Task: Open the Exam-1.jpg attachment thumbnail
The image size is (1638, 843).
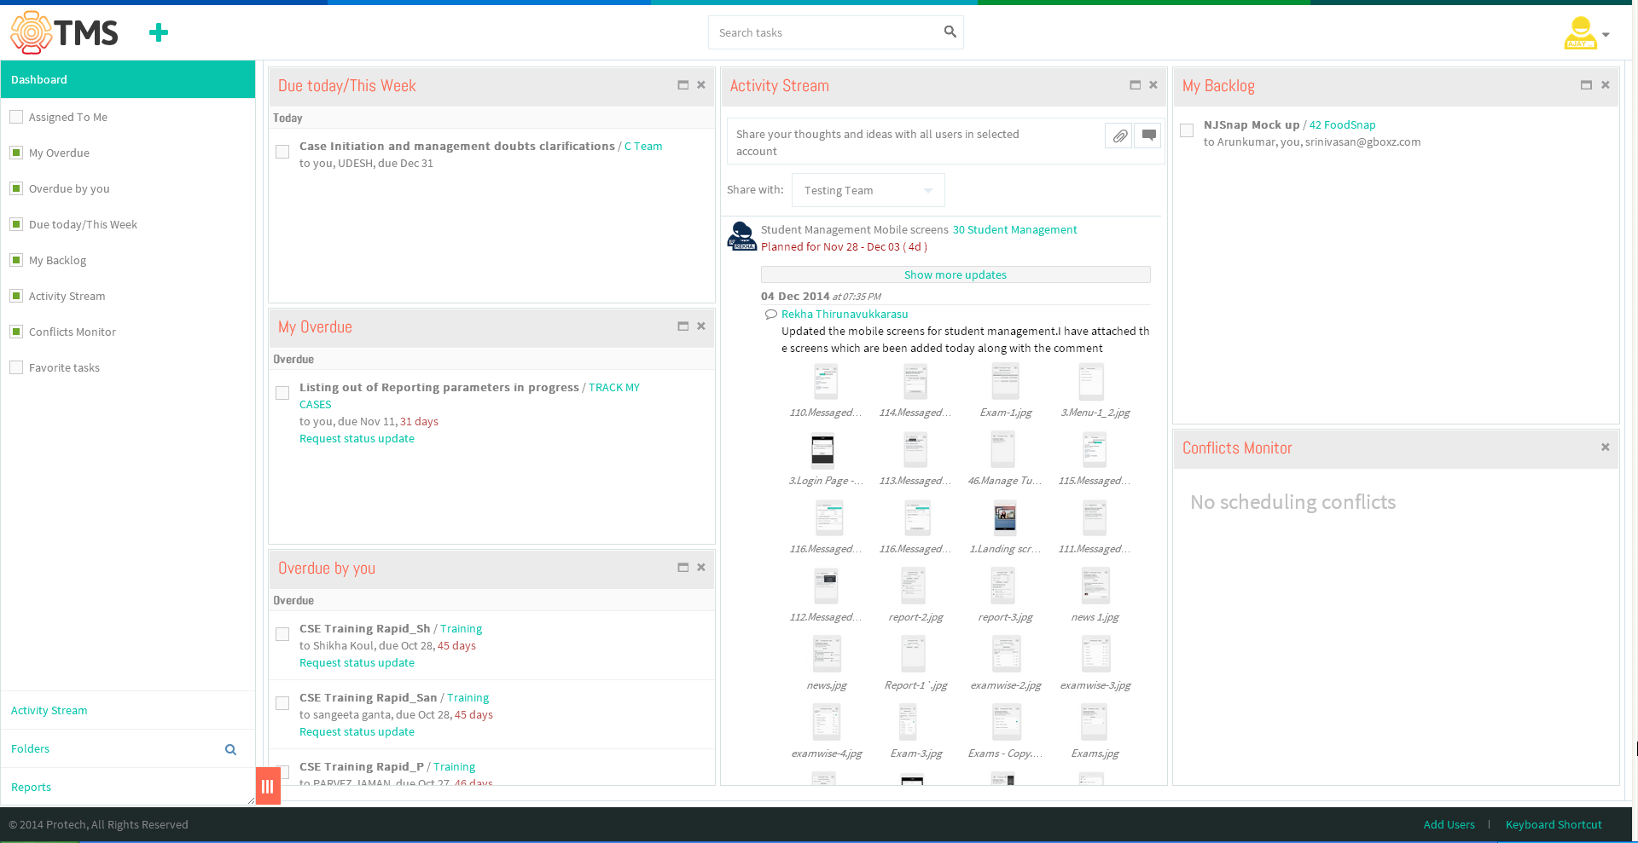Action: coord(1005,382)
